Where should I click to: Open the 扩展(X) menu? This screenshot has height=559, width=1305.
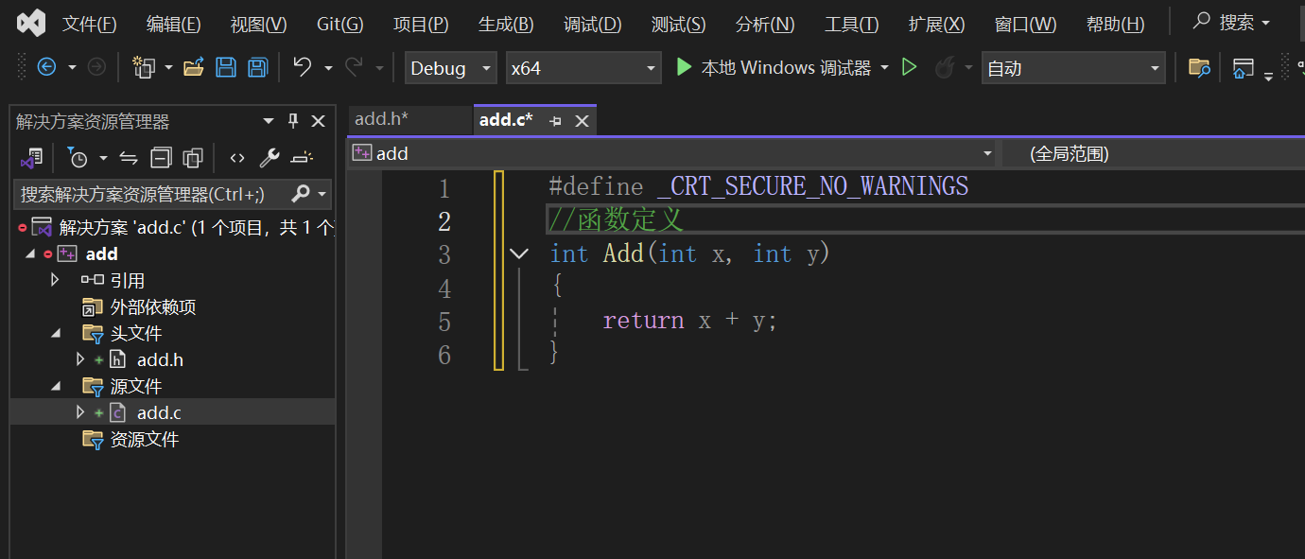coord(936,24)
